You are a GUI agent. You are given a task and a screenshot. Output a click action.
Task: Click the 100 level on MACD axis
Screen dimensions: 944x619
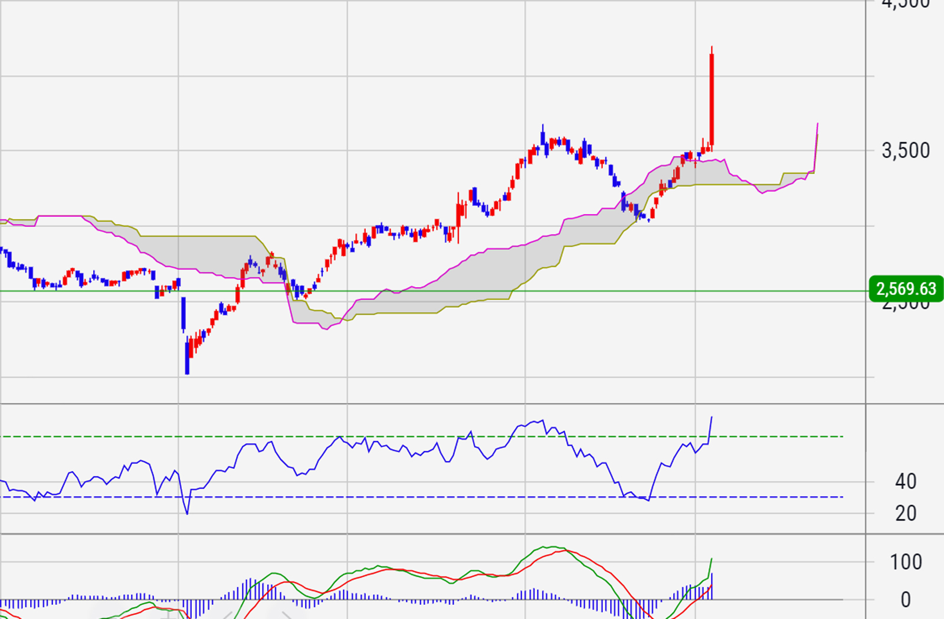[x=906, y=562]
